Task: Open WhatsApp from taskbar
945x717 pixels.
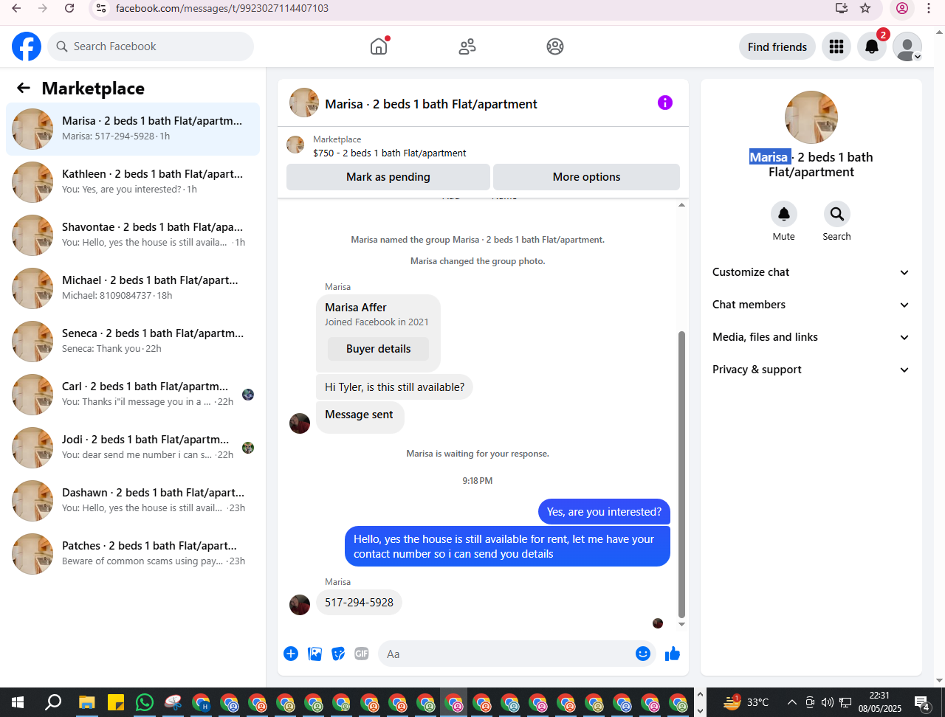Action: tap(145, 702)
